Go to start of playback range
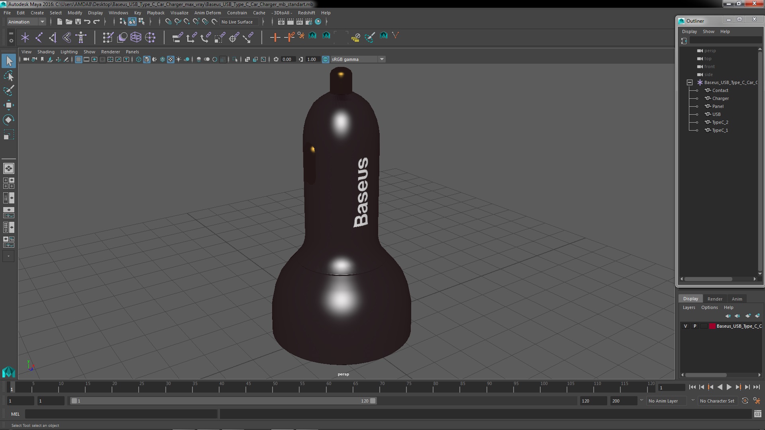The image size is (765, 430). pyautogui.click(x=692, y=387)
